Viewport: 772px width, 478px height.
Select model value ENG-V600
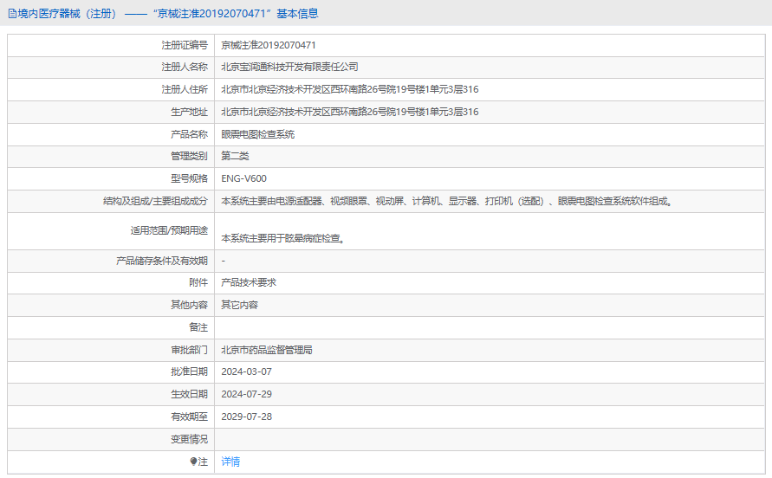(x=243, y=178)
